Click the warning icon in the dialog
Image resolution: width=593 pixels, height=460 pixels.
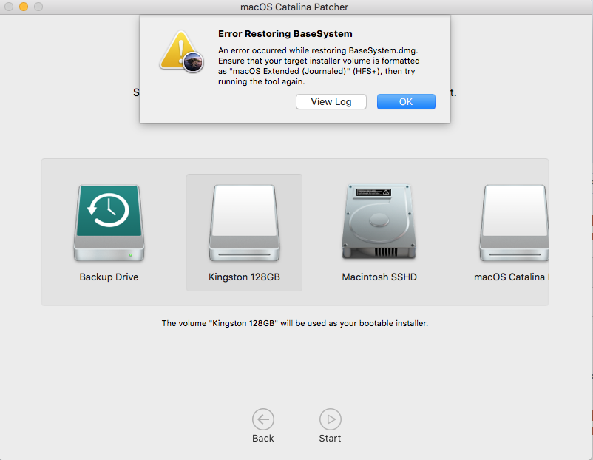tap(182, 52)
